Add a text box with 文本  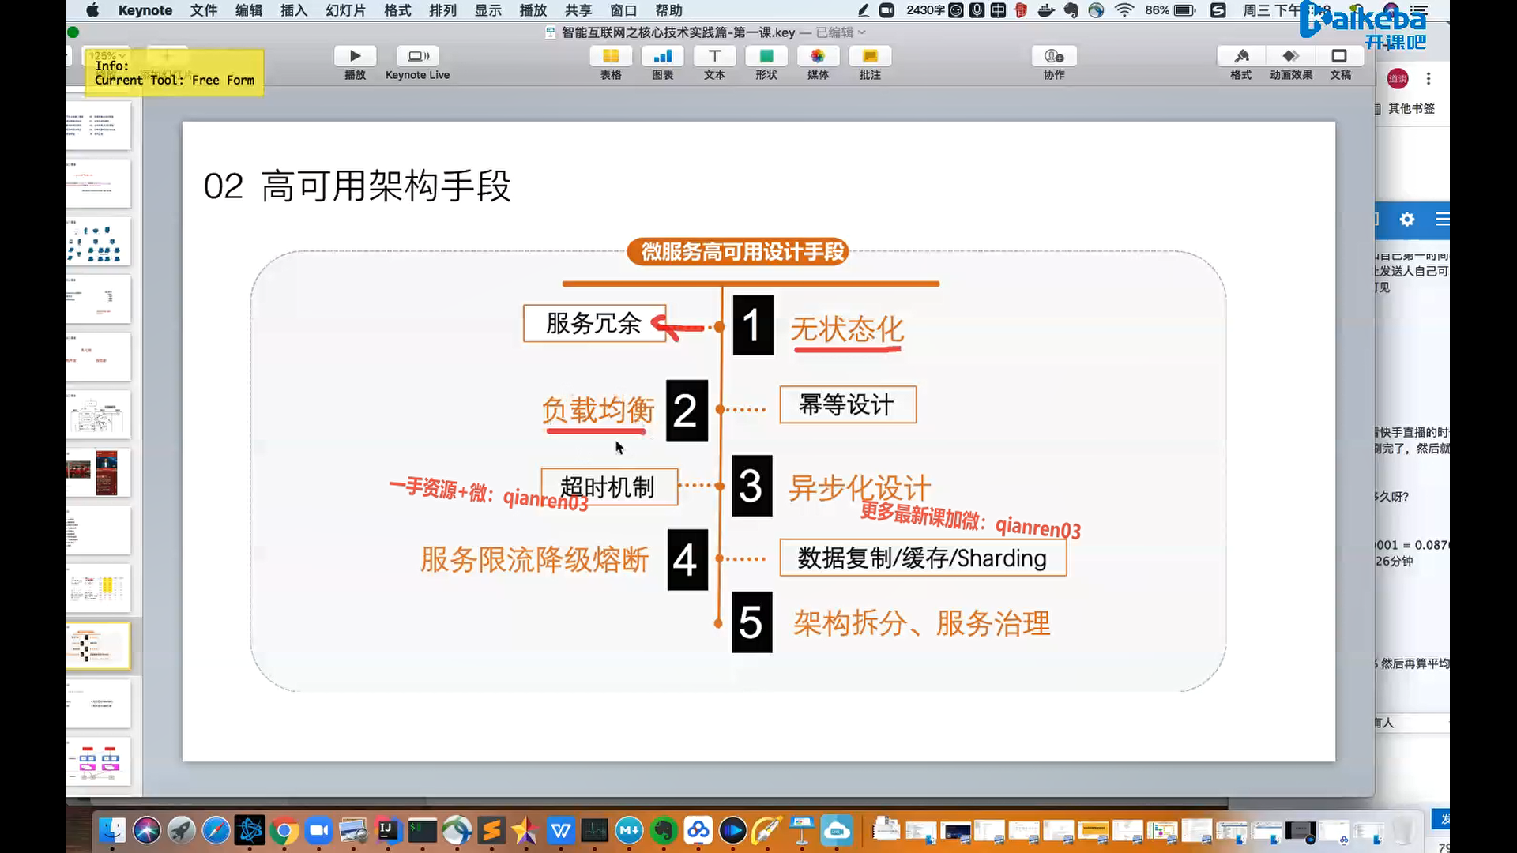coord(714,56)
